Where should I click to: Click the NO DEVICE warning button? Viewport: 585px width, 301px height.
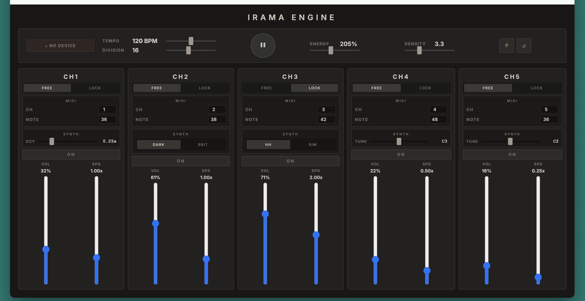coord(60,46)
